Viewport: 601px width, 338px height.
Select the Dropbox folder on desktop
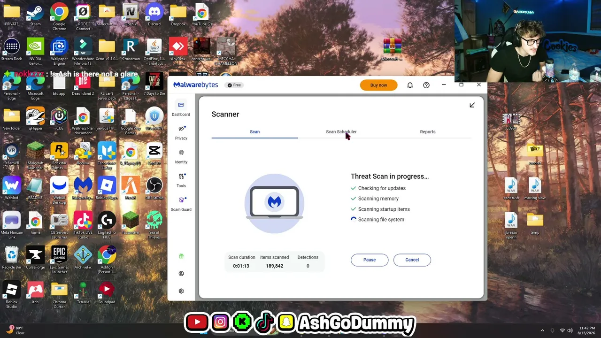click(x=178, y=15)
